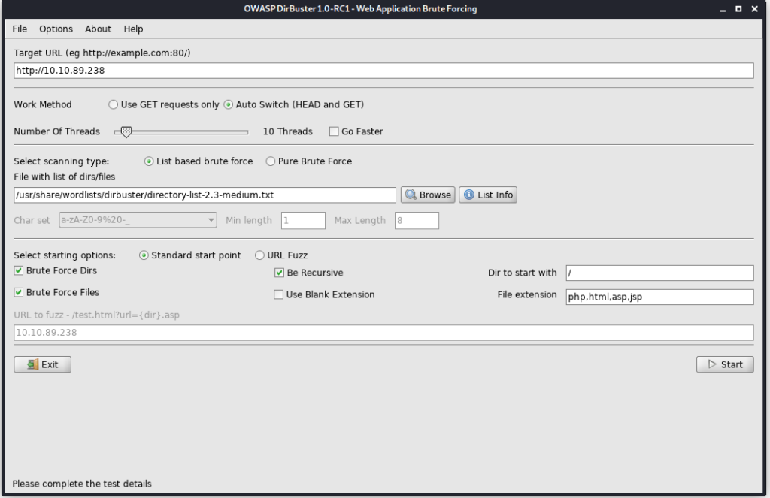Click the Number Of Threads slider handle
This screenshot has width=770, height=498.
click(x=126, y=131)
